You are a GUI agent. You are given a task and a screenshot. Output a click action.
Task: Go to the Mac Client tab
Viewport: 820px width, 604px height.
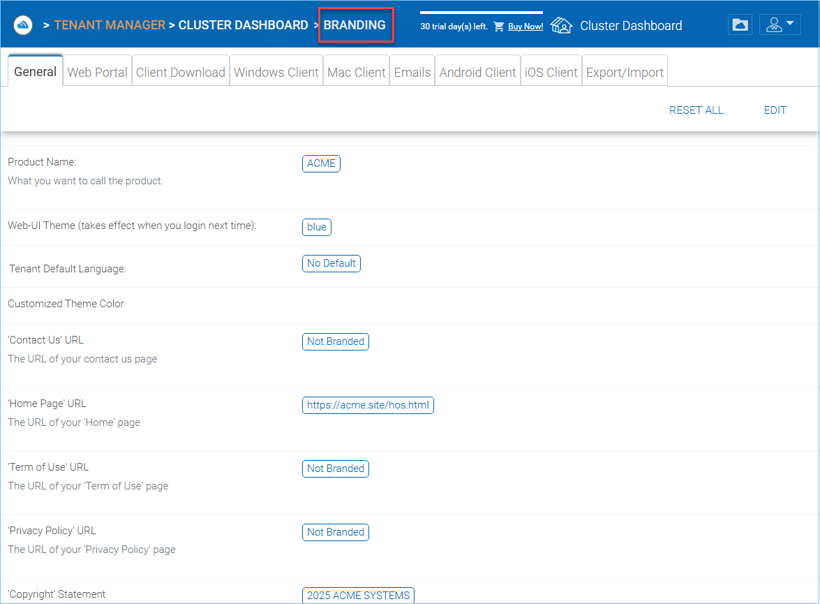tap(356, 72)
